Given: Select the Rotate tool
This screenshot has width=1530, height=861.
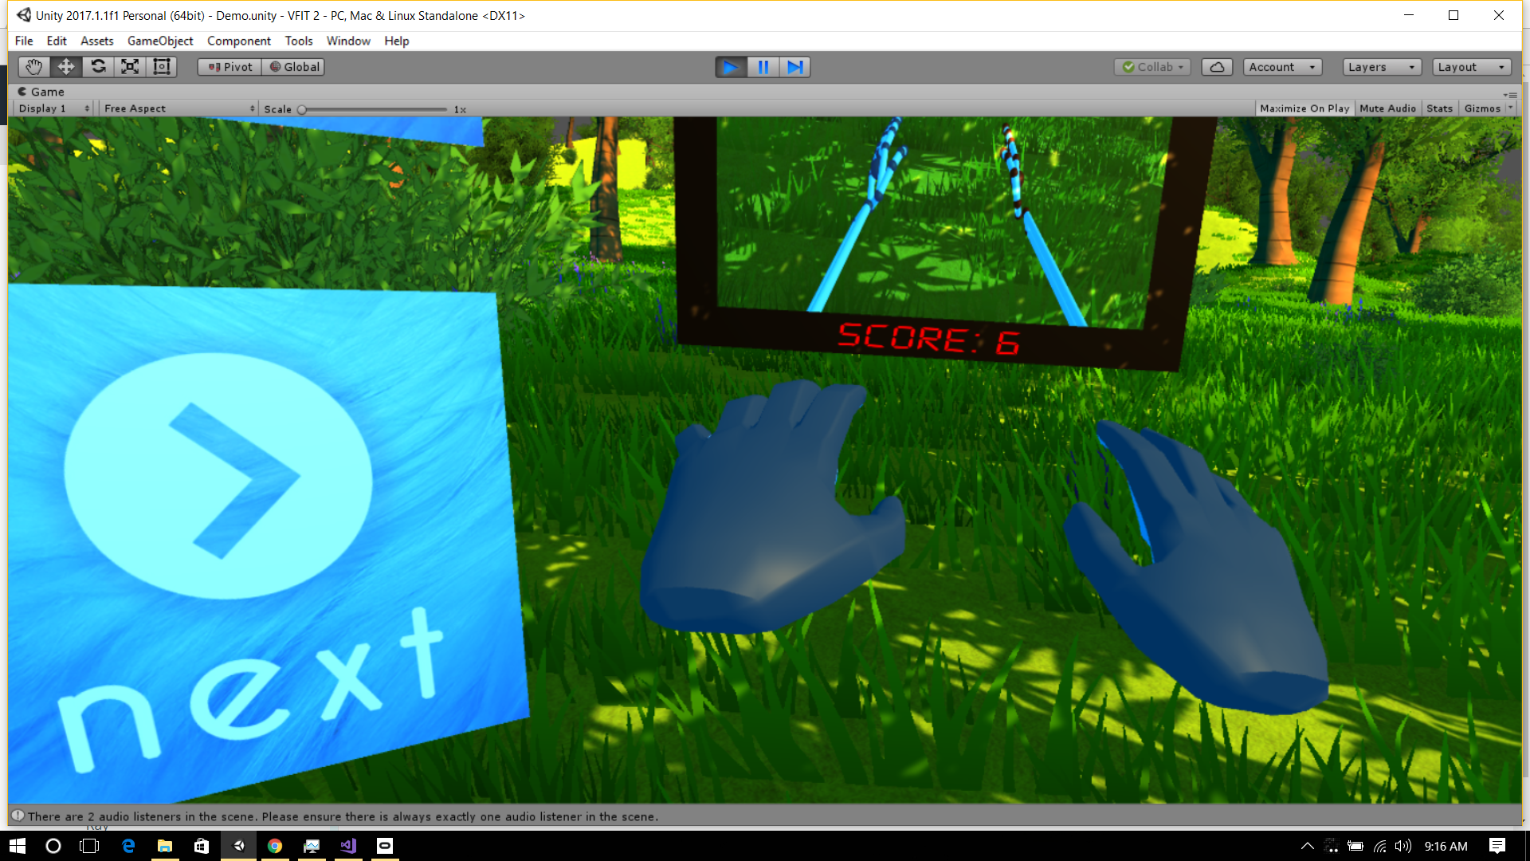Looking at the screenshot, I should (98, 67).
